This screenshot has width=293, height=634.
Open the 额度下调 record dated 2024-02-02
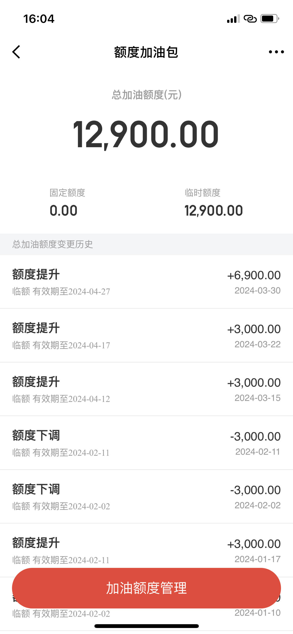[x=146, y=497]
